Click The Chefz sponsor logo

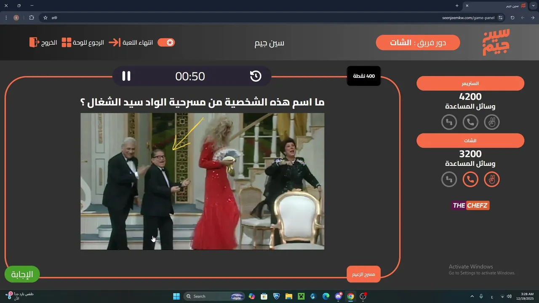(x=470, y=205)
